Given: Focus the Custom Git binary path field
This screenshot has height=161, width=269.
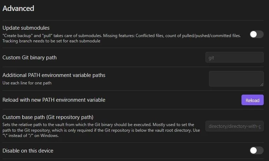Looking at the screenshot, I should tap(234, 58).
